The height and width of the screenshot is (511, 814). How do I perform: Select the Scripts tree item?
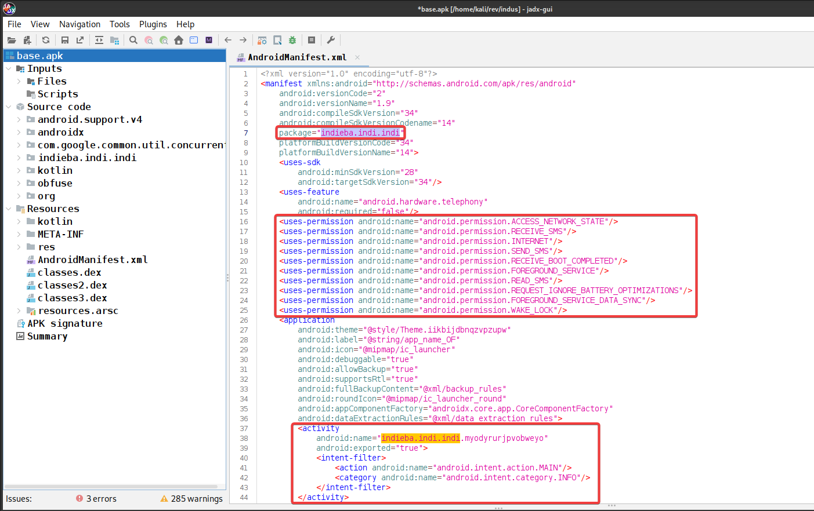click(x=57, y=94)
